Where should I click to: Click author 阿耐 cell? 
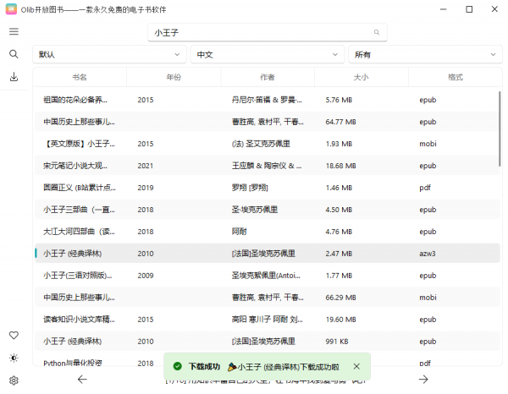(x=239, y=232)
